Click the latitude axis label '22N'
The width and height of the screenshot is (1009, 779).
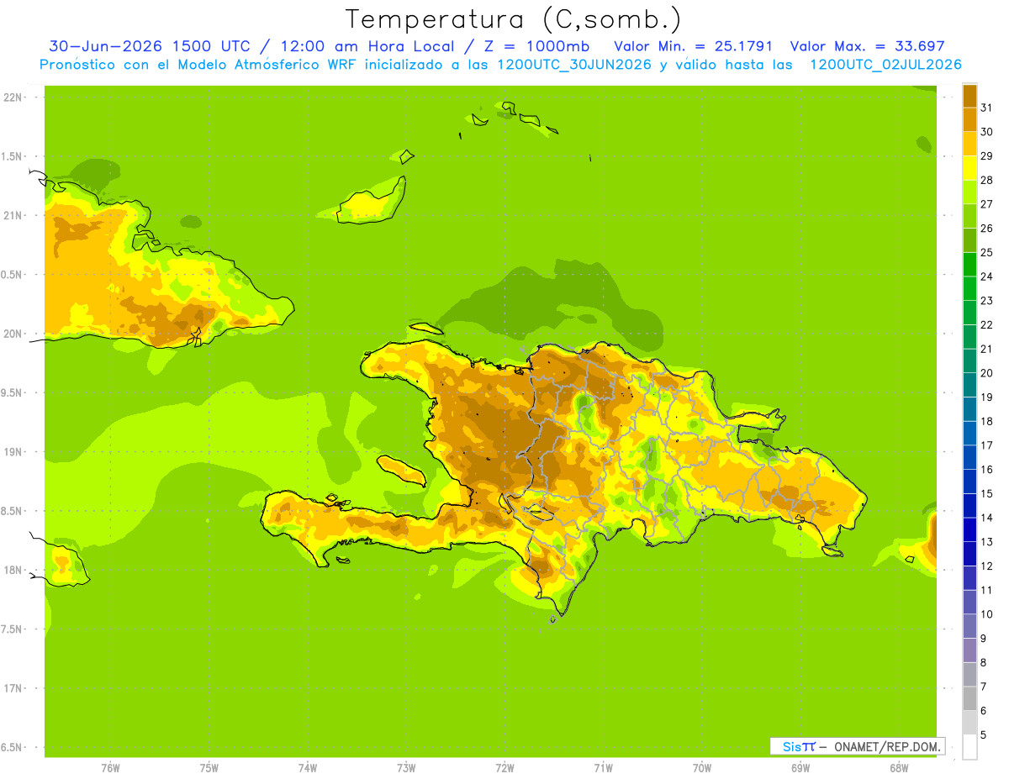tap(12, 97)
